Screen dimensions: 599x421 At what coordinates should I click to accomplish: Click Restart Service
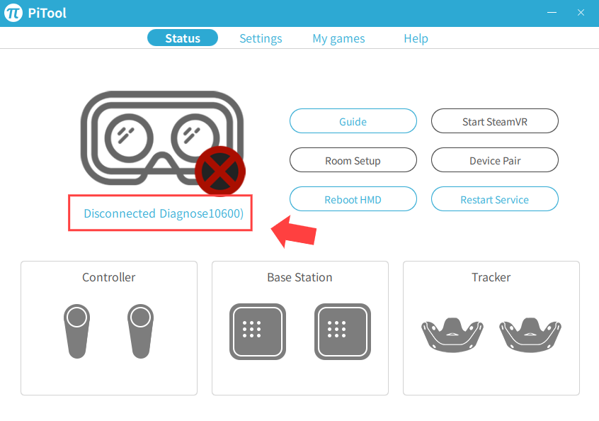[x=495, y=199]
